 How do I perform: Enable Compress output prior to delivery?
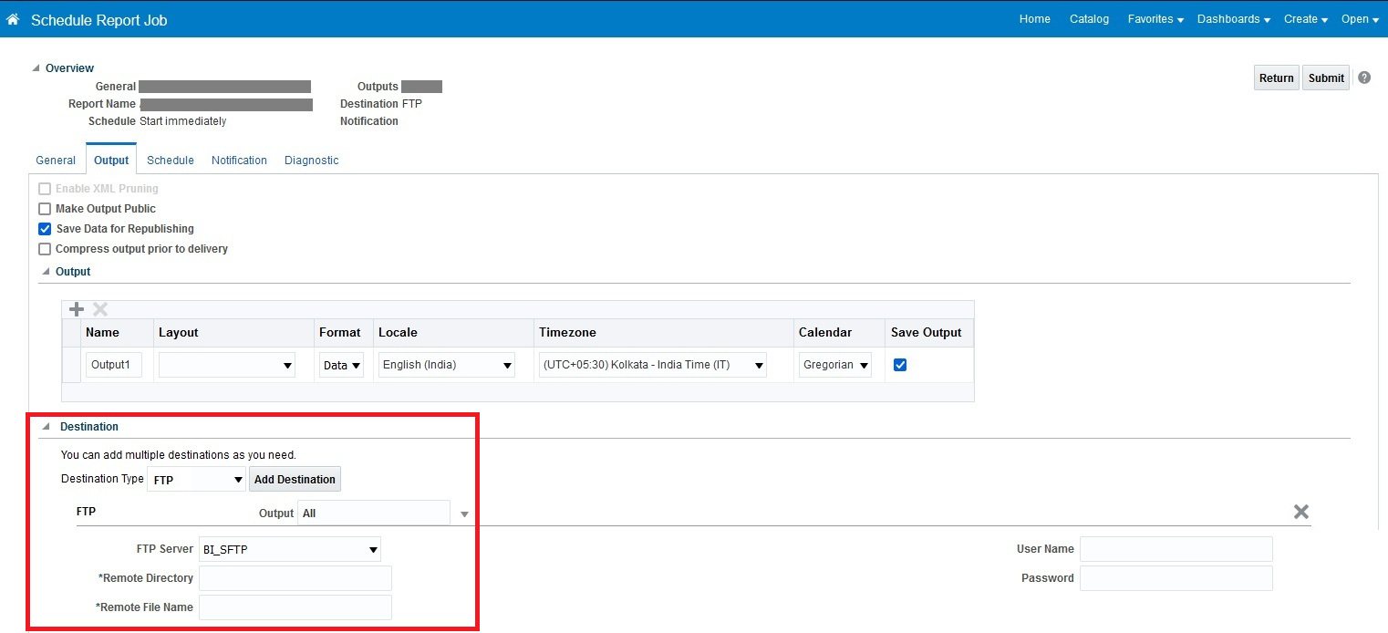[45, 249]
